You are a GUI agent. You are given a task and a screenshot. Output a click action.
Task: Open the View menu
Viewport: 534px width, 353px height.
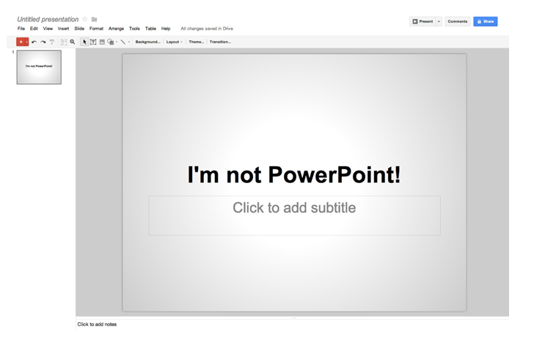coord(48,29)
